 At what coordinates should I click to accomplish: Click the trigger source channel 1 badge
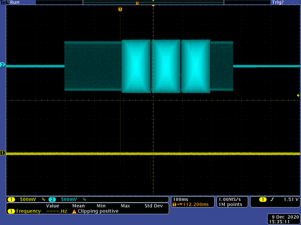coord(263,200)
